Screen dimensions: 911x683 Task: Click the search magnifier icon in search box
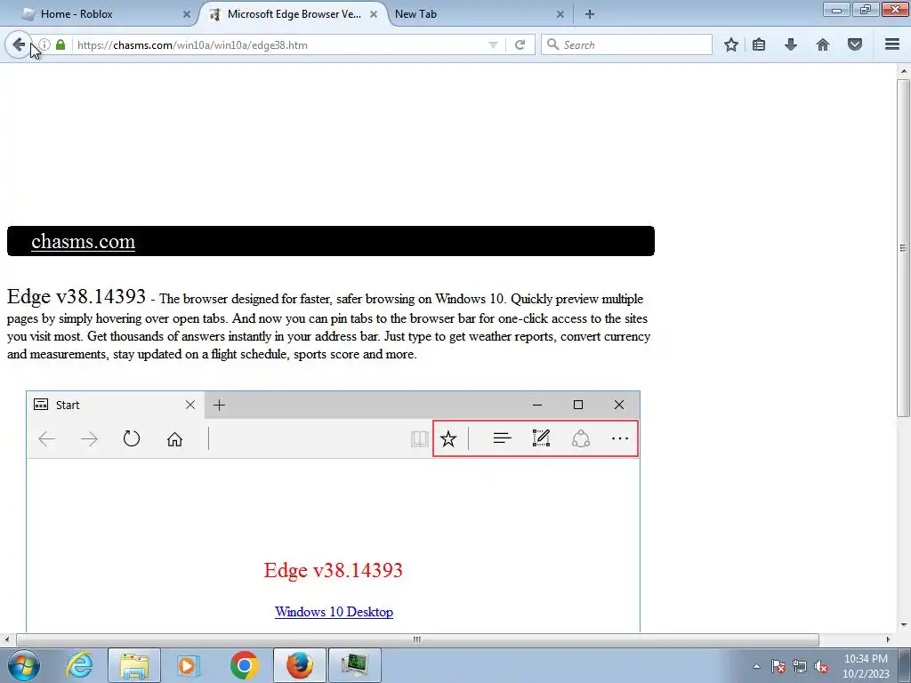(553, 44)
